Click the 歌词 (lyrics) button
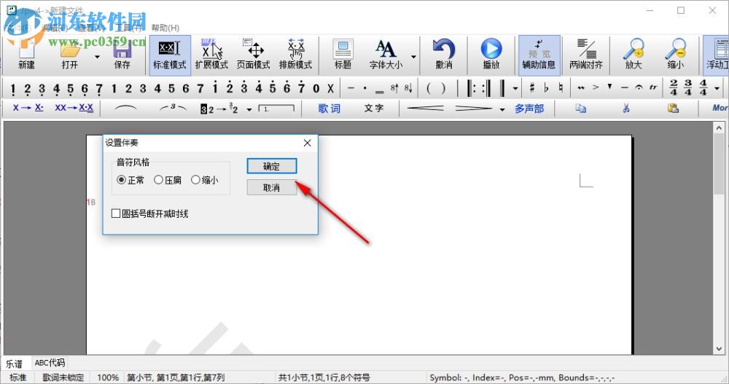The image size is (729, 384). pos(329,109)
